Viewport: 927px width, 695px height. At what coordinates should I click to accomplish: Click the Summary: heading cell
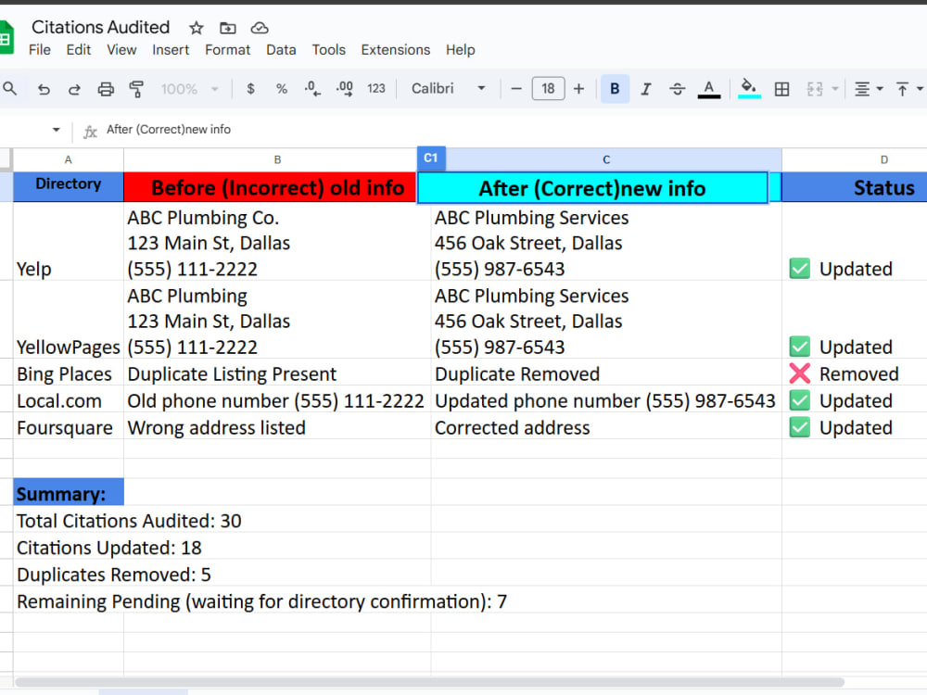[69, 492]
